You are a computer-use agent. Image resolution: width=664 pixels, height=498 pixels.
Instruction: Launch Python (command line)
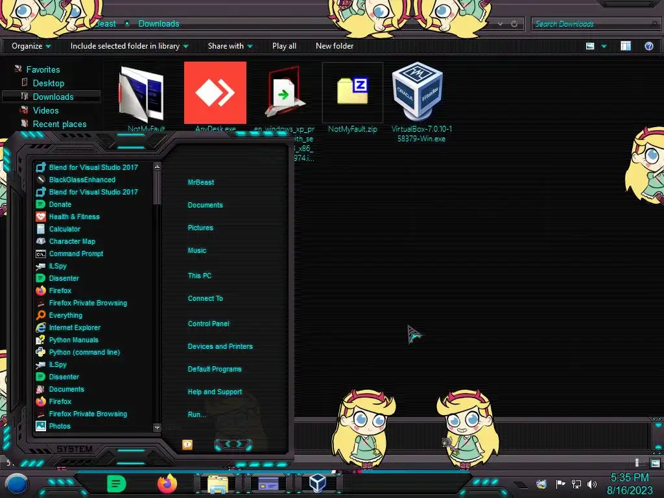point(84,352)
